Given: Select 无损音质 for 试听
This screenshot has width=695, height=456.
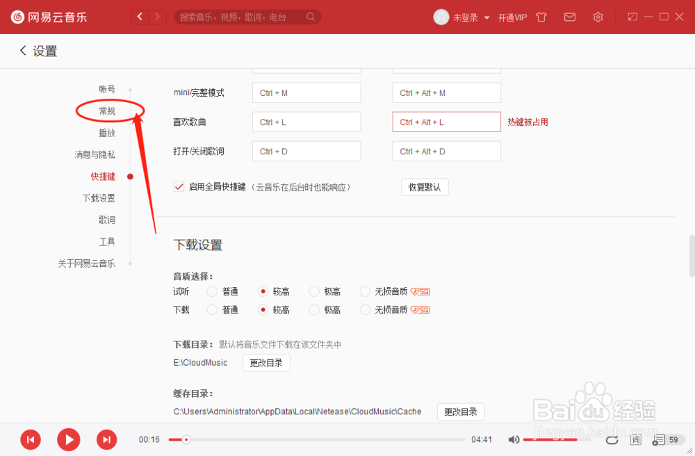Looking at the screenshot, I should click(366, 291).
